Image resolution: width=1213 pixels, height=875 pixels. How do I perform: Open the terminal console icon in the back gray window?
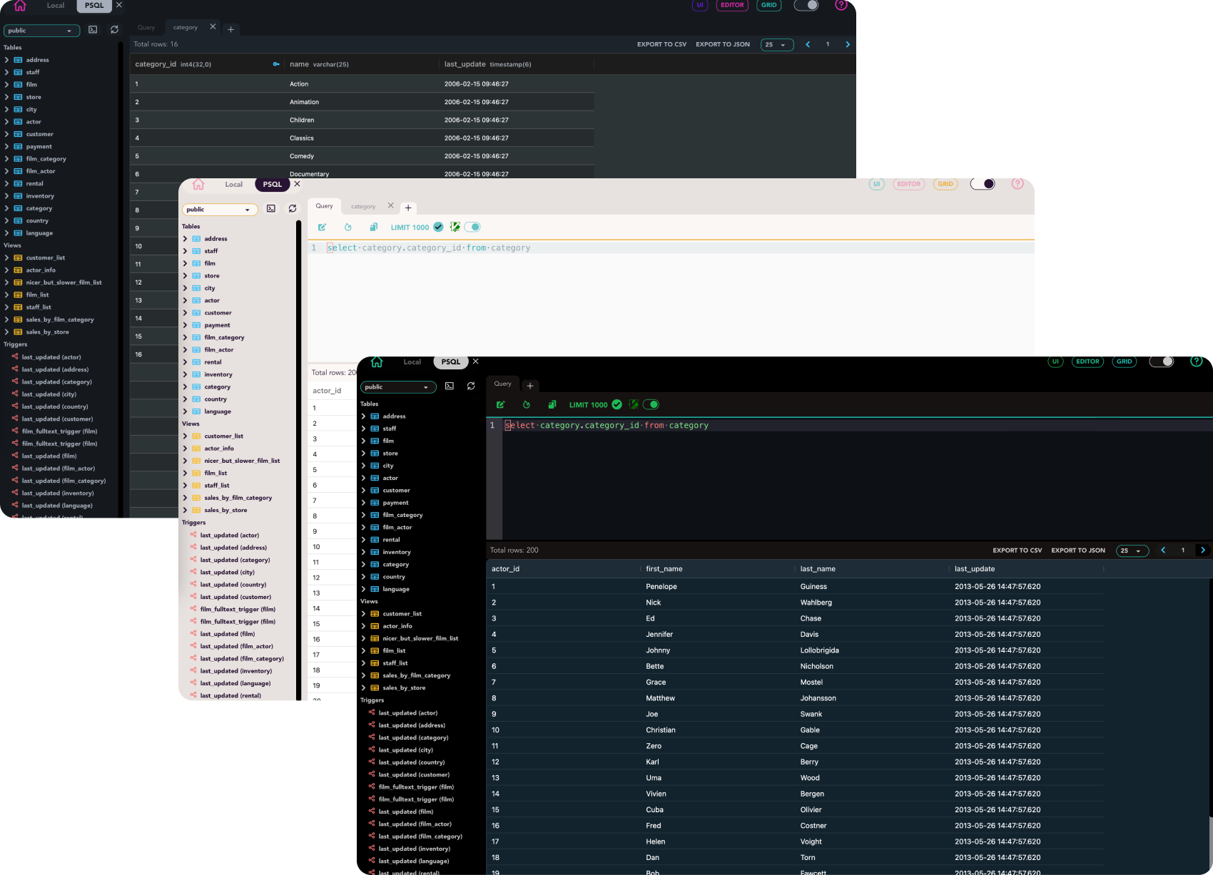pos(93,29)
